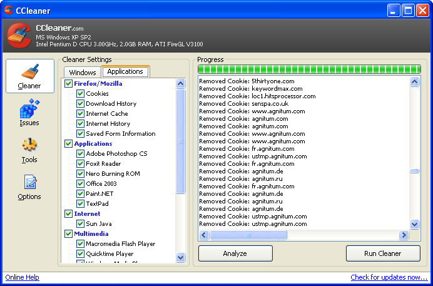Uncheck Sun Java

click(80, 223)
